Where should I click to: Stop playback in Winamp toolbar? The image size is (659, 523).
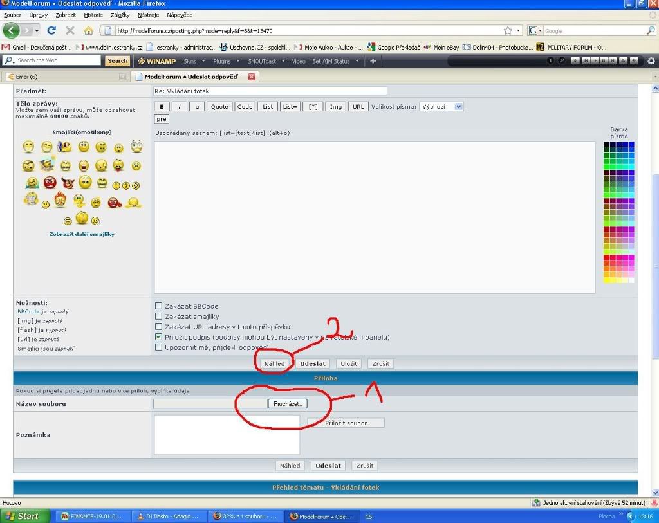point(604,60)
